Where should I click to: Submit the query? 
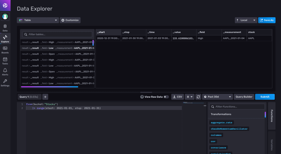(265, 97)
